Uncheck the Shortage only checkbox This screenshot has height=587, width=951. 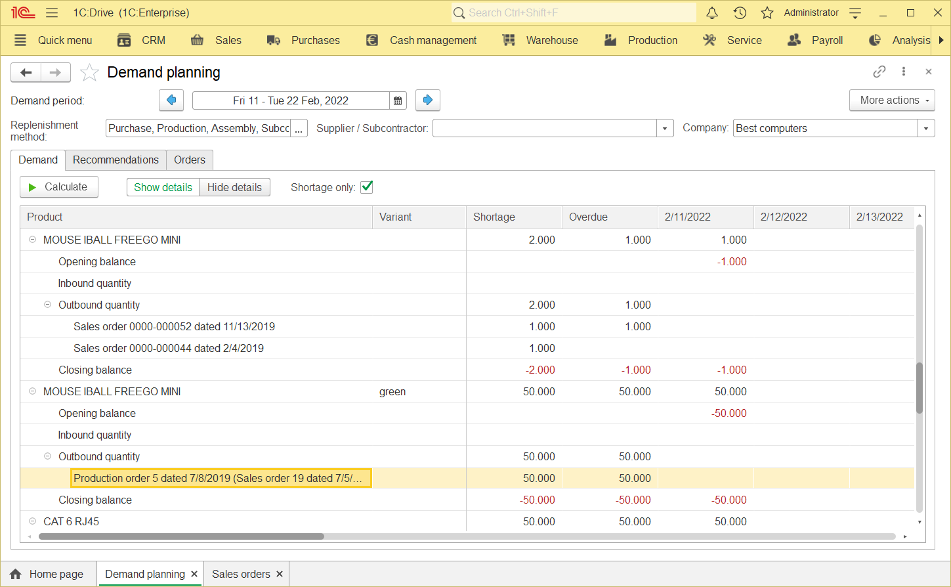pos(367,187)
